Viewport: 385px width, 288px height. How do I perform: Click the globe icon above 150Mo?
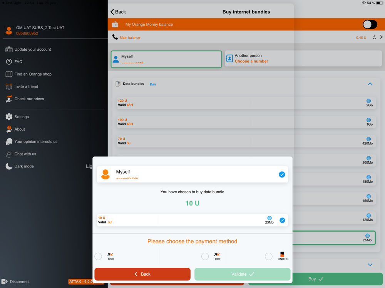(x=368, y=196)
